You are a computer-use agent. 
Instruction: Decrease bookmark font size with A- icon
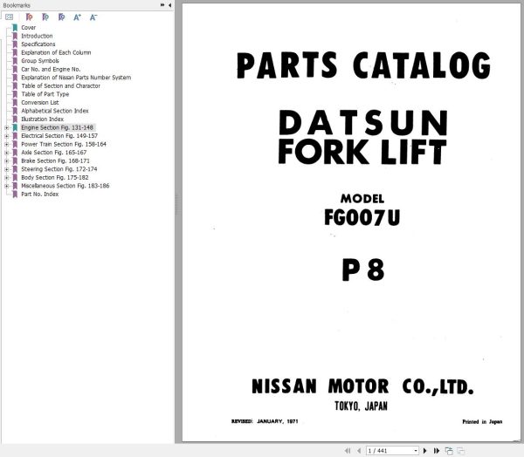point(93,17)
